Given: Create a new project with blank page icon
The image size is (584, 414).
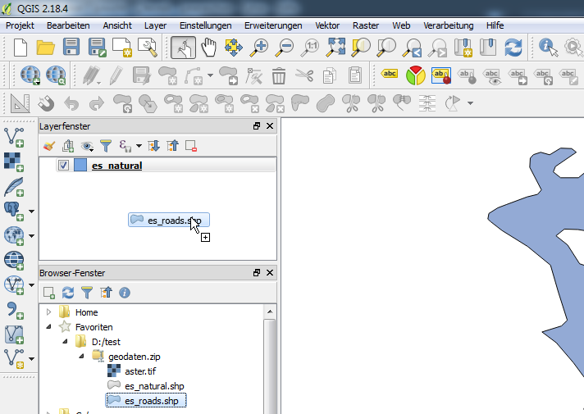Looking at the screenshot, I should (21, 48).
